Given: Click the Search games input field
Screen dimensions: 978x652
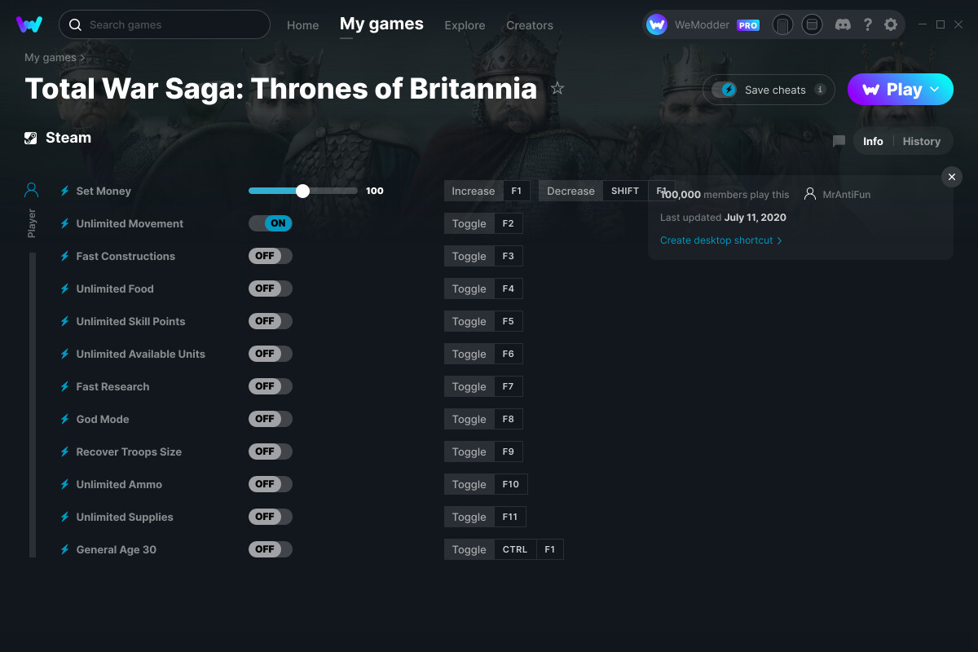Looking at the screenshot, I should (x=165, y=24).
